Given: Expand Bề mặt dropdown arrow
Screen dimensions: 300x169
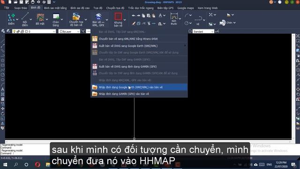Looking at the screenshot, I should tap(47, 20).
